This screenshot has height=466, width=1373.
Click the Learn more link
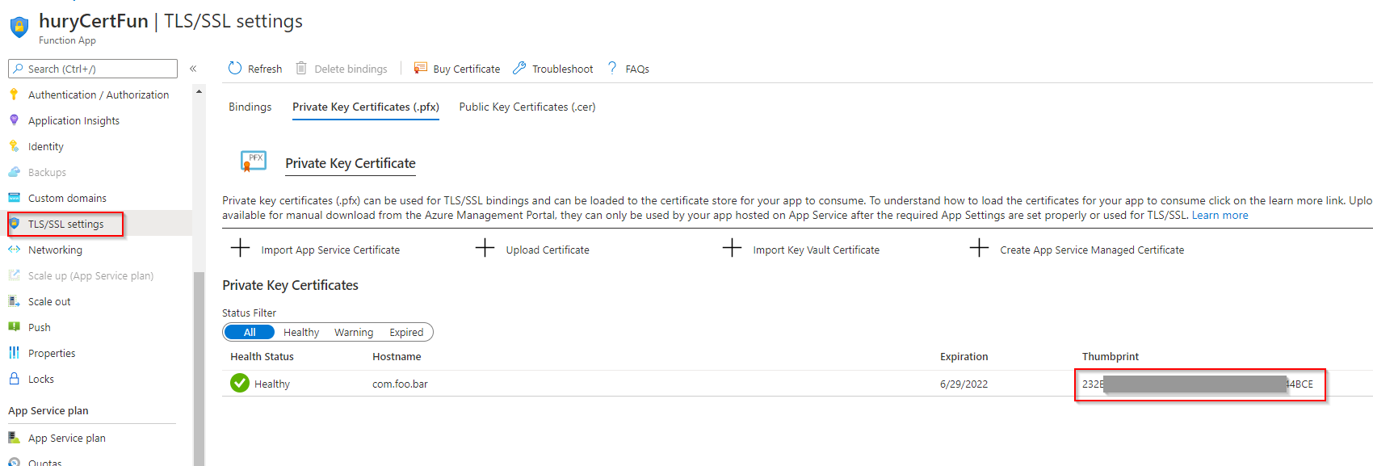click(x=1220, y=215)
